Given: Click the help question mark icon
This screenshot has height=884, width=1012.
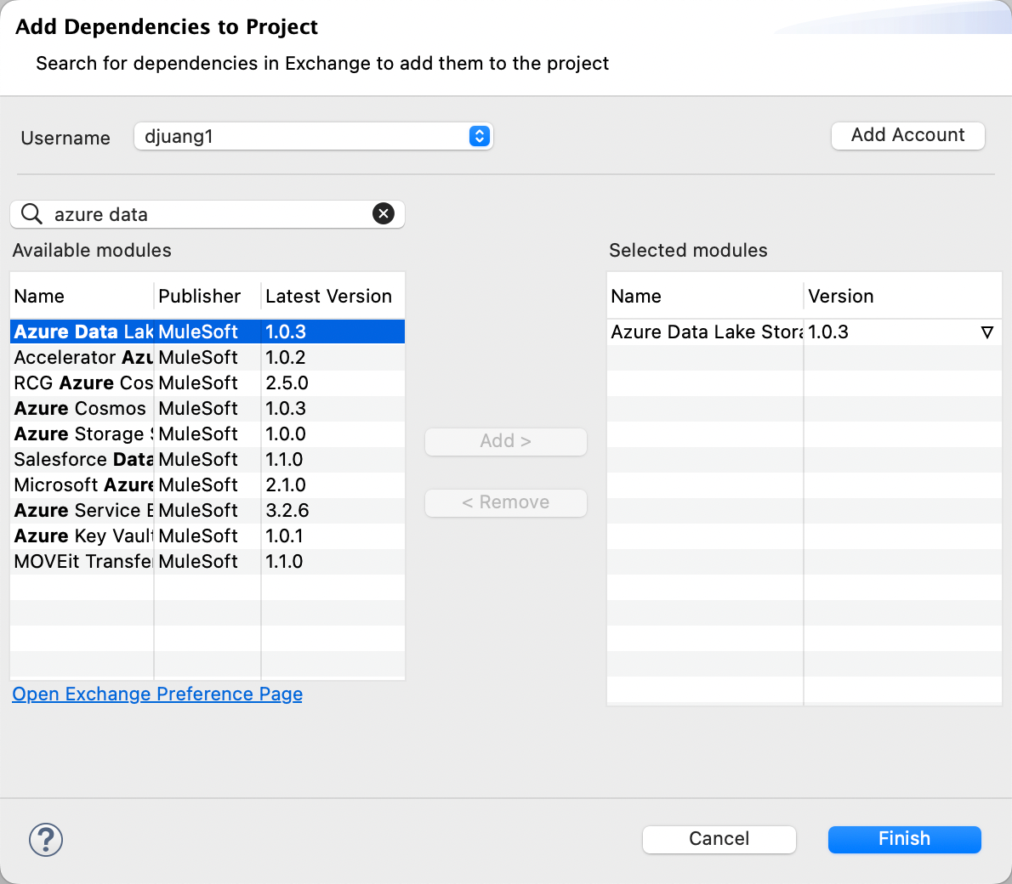Looking at the screenshot, I should pyautogui.click(x=46, y=840).
